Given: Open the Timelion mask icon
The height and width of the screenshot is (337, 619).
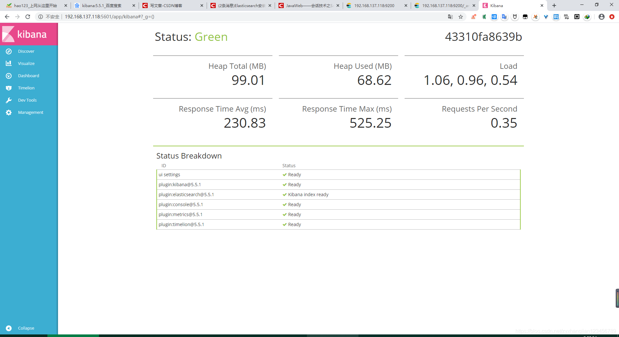Looking at the screenshot, I should [x=9, y=88].
